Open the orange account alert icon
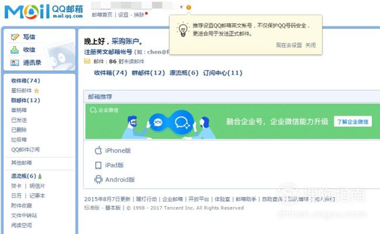 coord(189,8)
